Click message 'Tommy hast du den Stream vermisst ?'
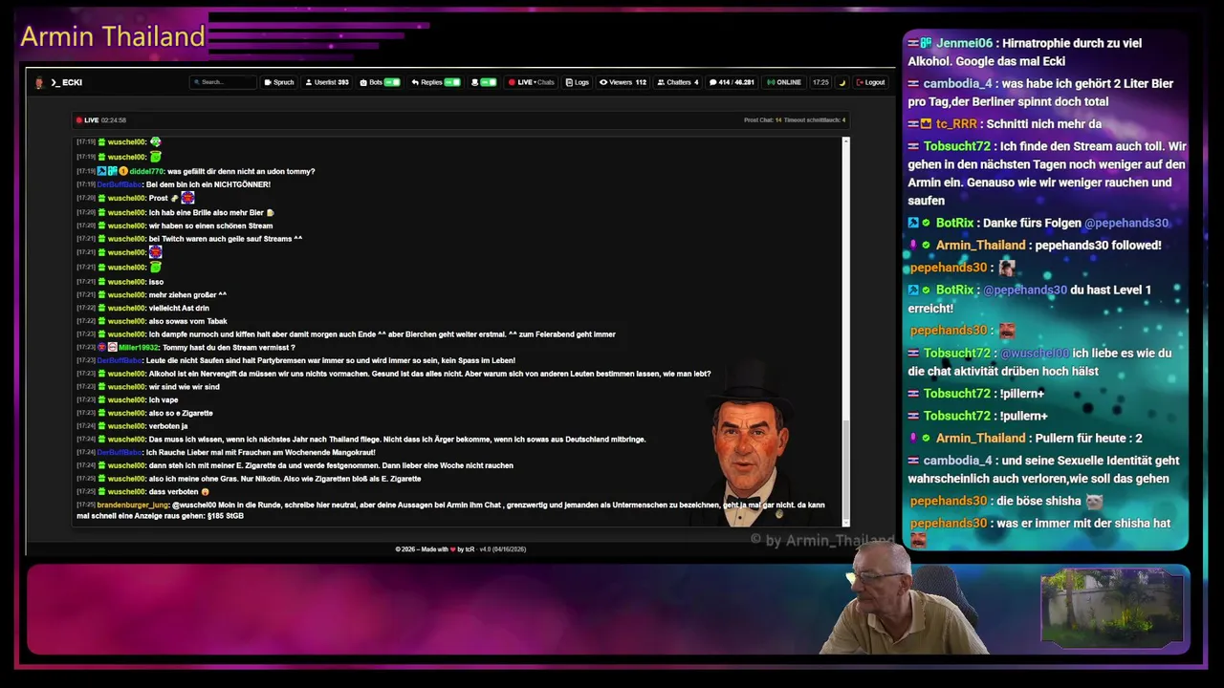This screenshot has height=688, width=1224. click(x=228, y=348)
